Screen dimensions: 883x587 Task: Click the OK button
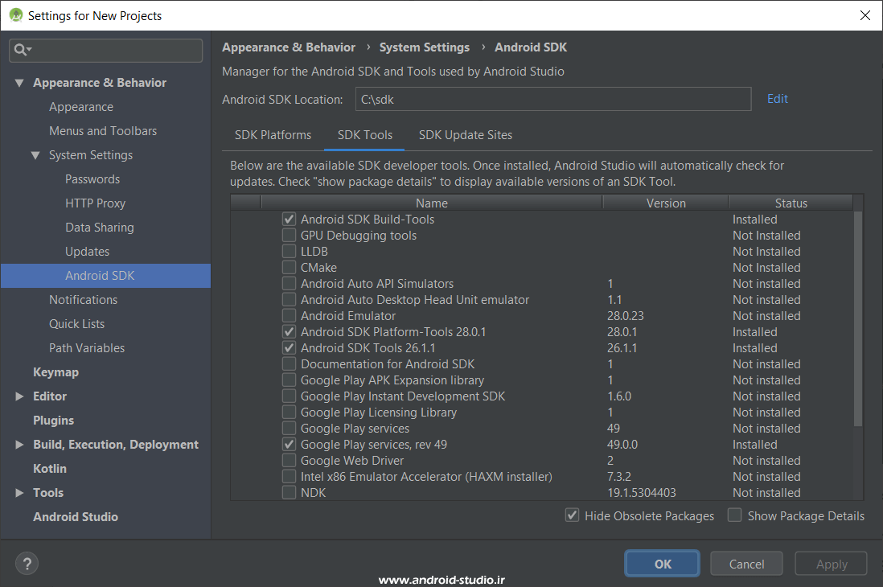tap(663, 564)
